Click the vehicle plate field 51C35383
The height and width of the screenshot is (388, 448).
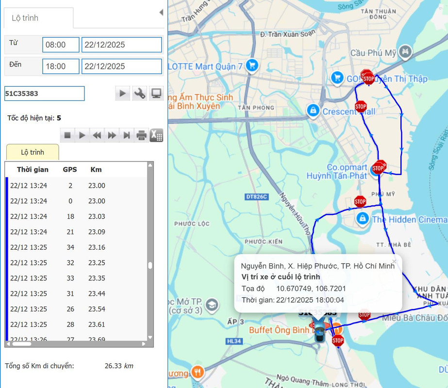pos(45,93)
